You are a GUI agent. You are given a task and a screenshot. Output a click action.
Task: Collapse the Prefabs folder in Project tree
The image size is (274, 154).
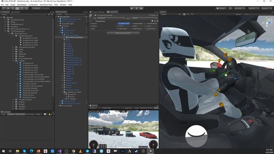13,61
